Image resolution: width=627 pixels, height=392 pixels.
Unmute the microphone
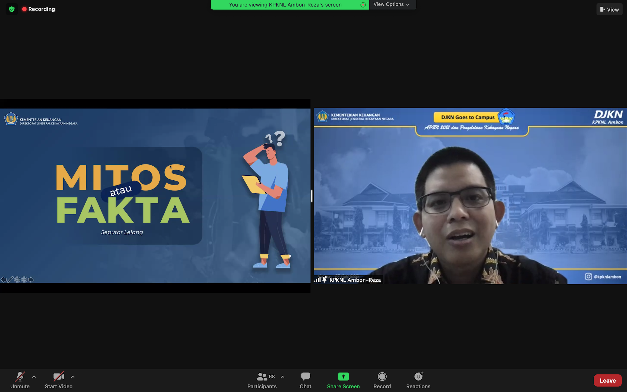20,381
